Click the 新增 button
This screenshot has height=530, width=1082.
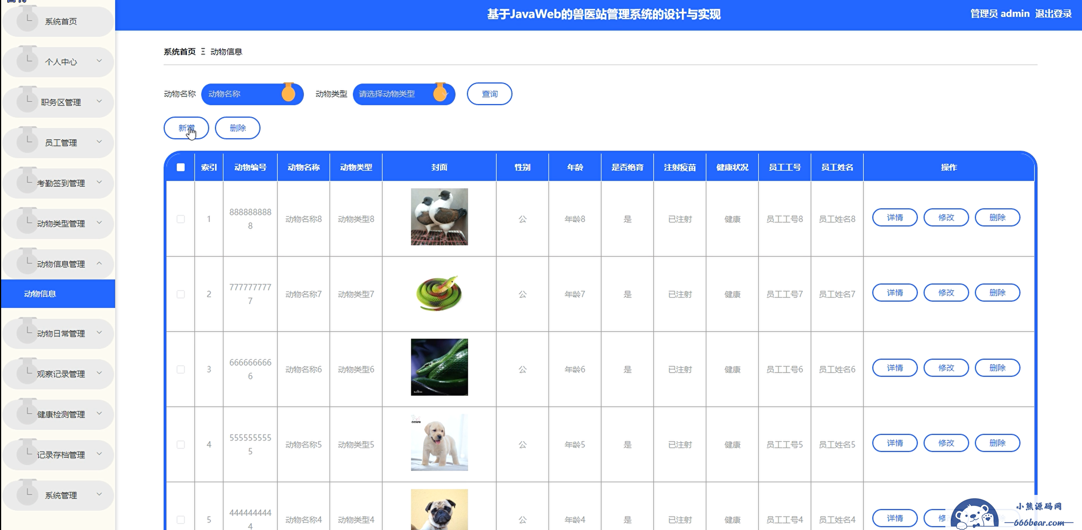(x=186, y=128)
